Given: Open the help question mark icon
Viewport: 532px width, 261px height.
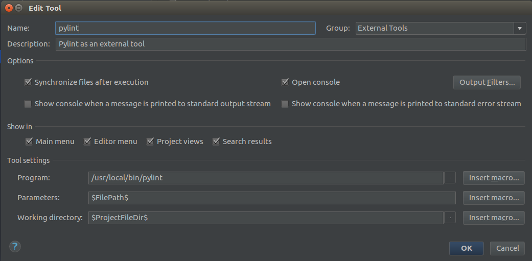Looking at the screenshot, I should 15,246.
